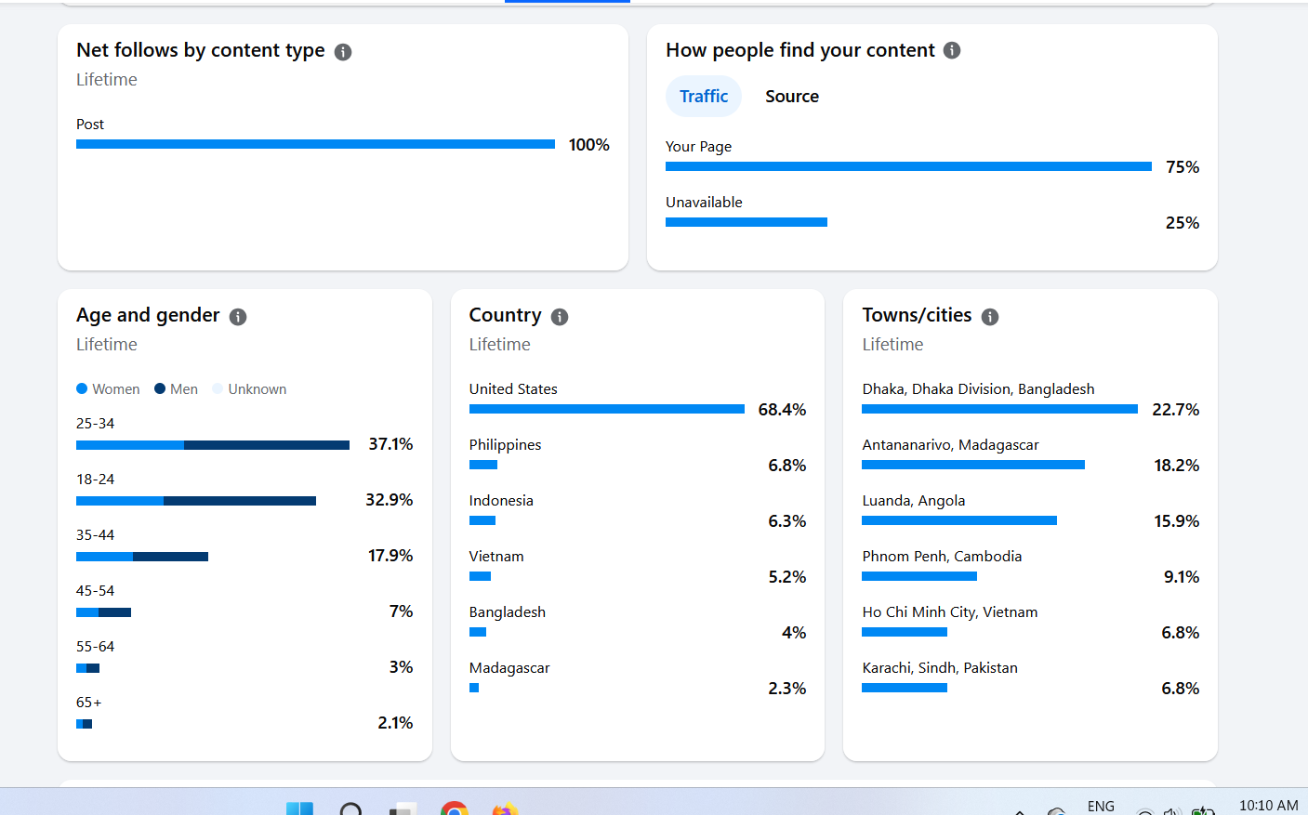
Task: Click the taskbar Search icon
Action: [350, 809]
